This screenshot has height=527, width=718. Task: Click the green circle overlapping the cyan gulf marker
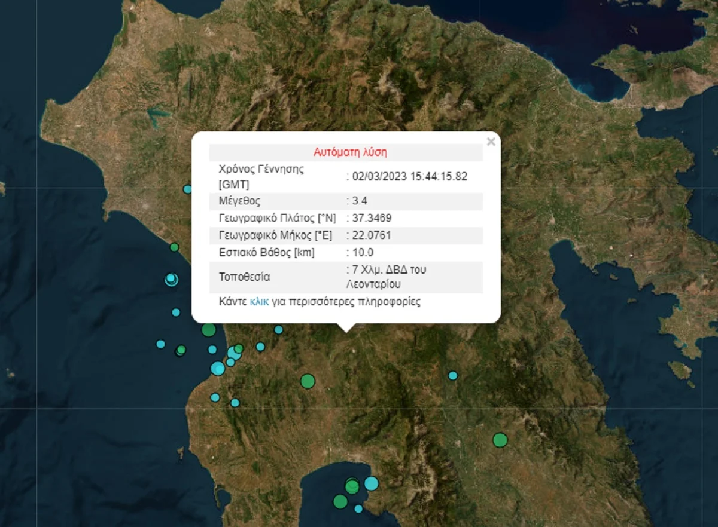click(353, 485)
